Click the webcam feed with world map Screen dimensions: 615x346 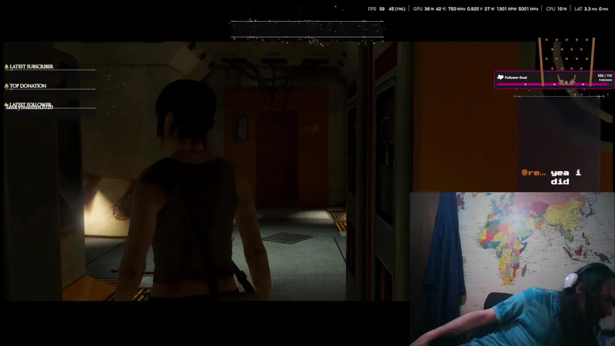(512, 269)
